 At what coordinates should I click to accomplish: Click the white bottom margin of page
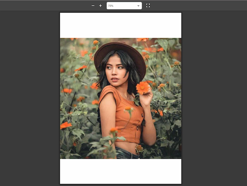pos(120,171)
